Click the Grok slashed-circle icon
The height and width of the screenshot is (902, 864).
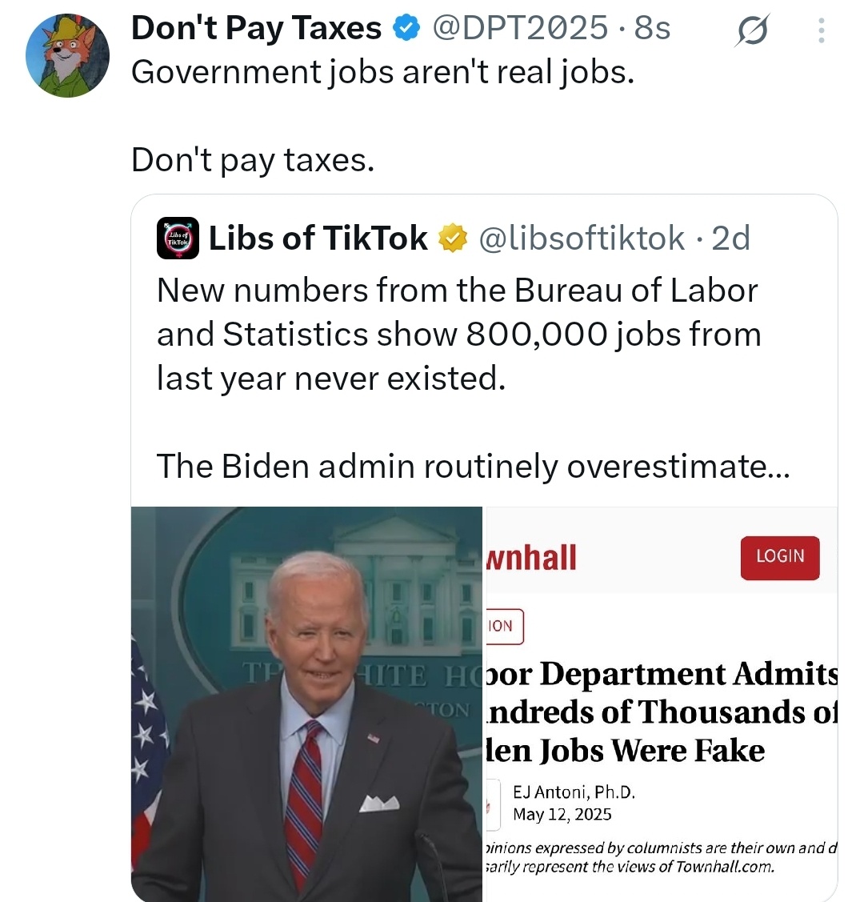750,30
